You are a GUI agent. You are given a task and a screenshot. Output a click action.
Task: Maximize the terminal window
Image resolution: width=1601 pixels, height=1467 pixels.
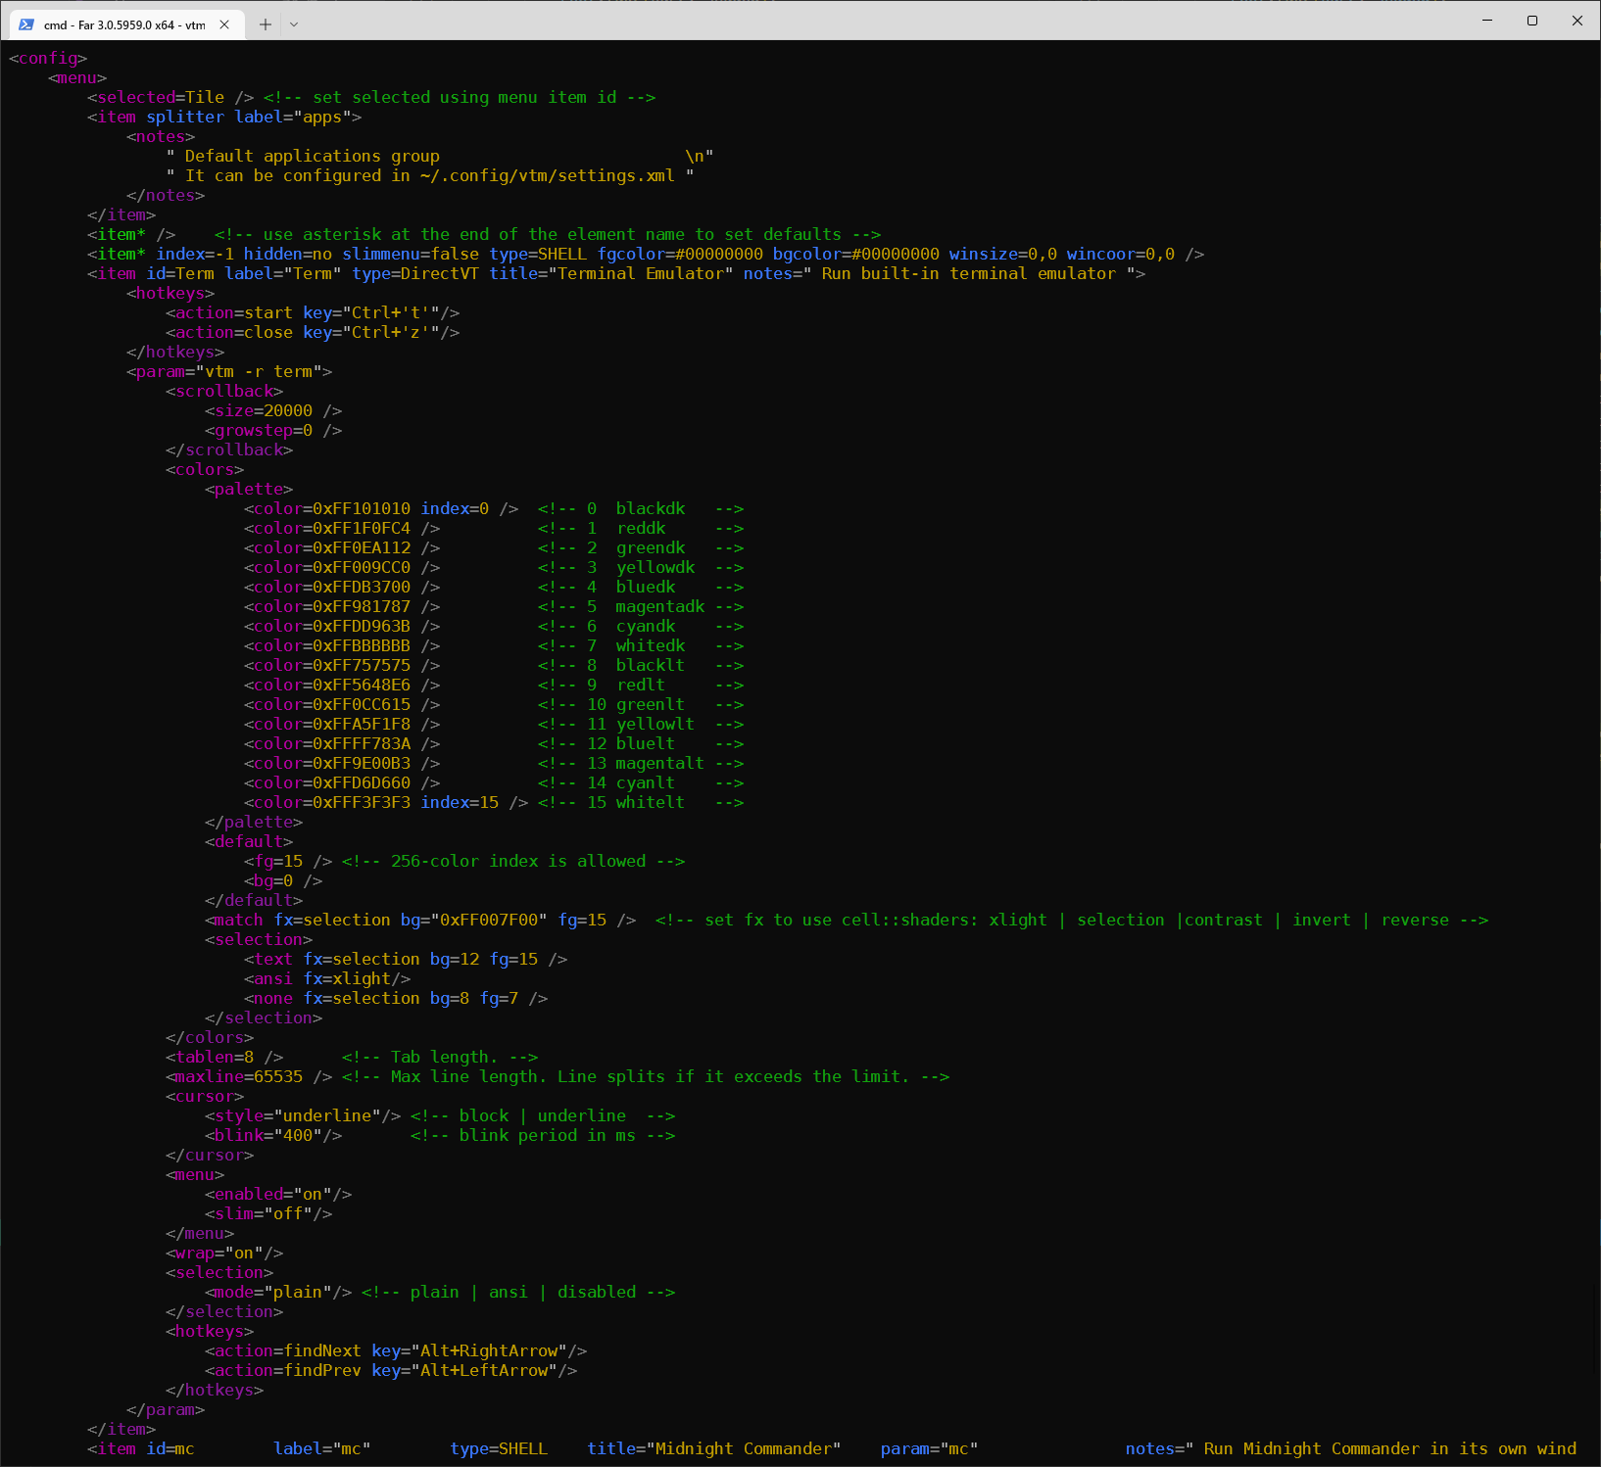1532,20
